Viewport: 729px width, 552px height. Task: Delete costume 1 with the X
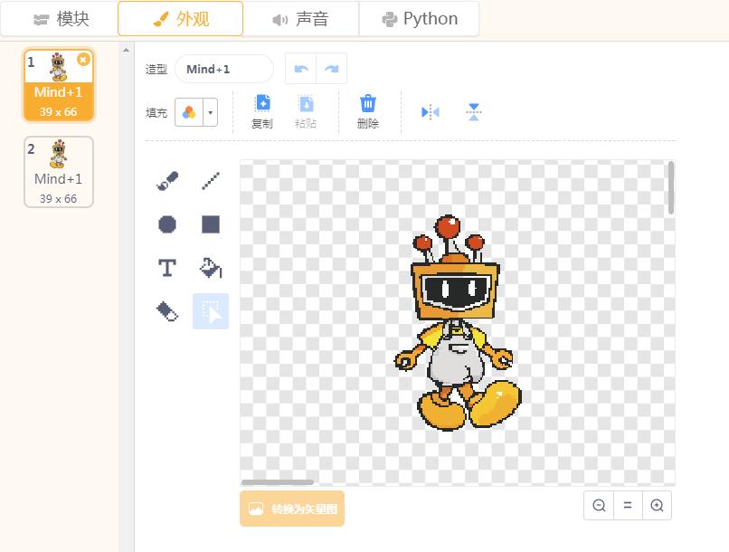(83, 60)
